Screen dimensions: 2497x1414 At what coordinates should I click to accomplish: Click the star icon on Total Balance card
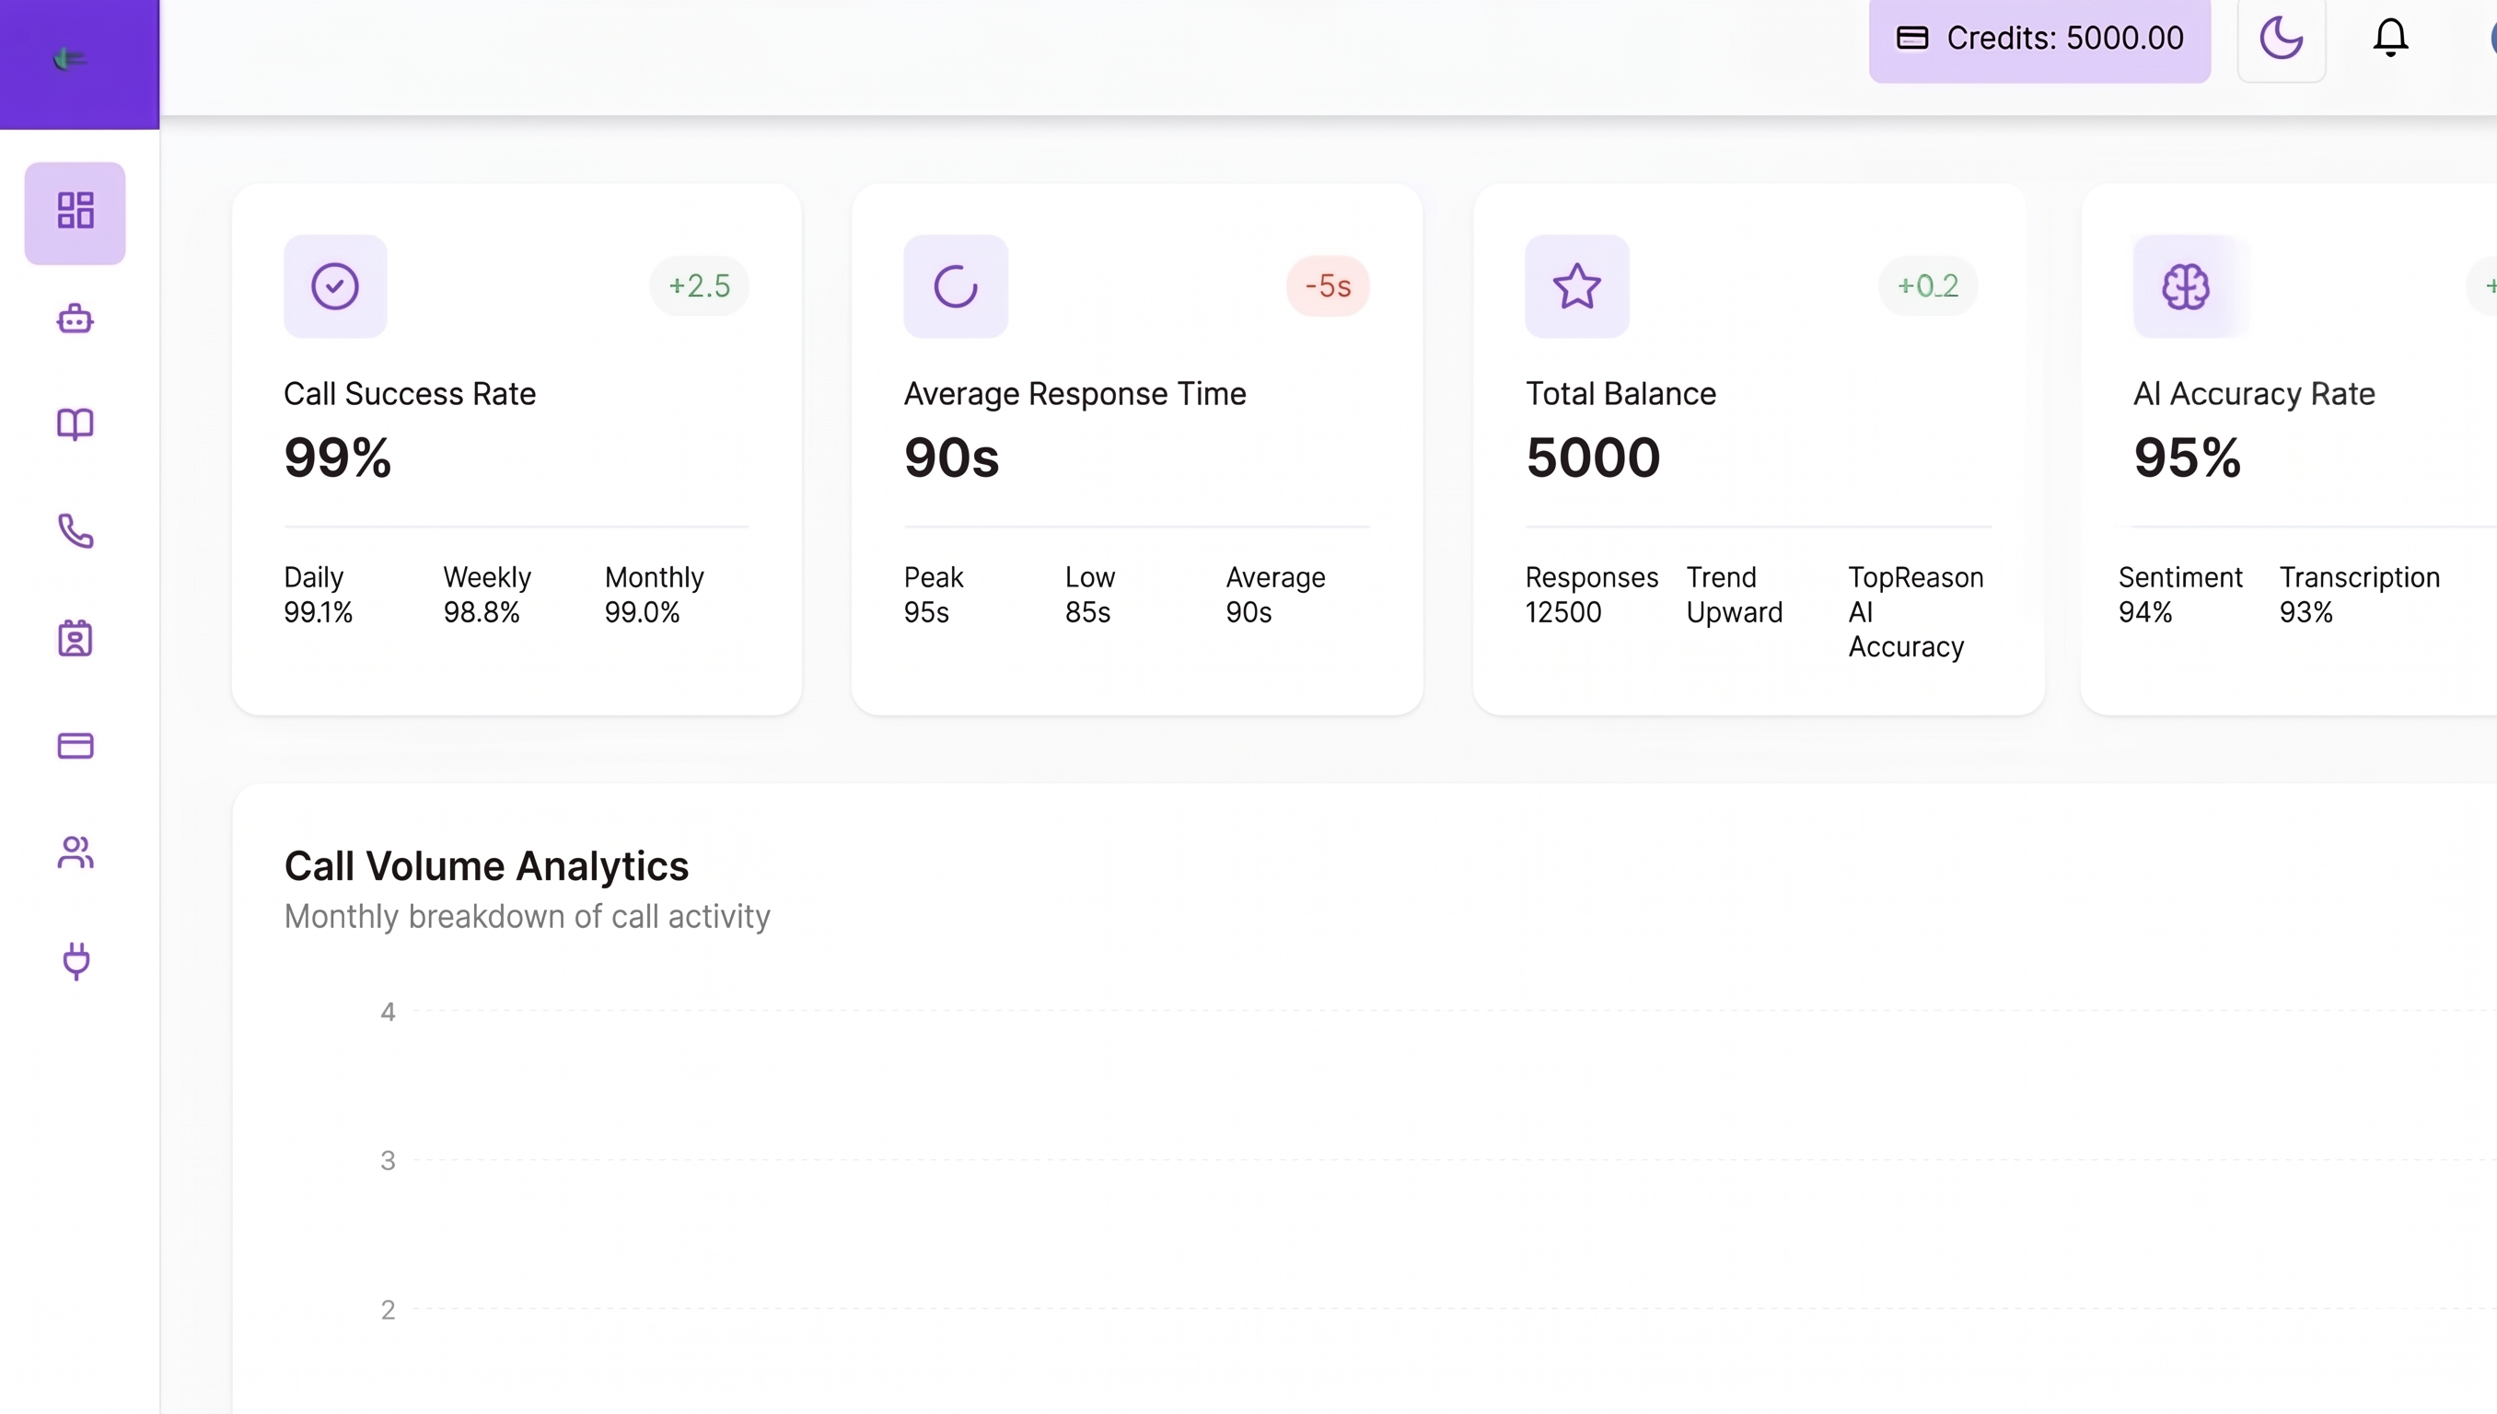point(1577,286)
